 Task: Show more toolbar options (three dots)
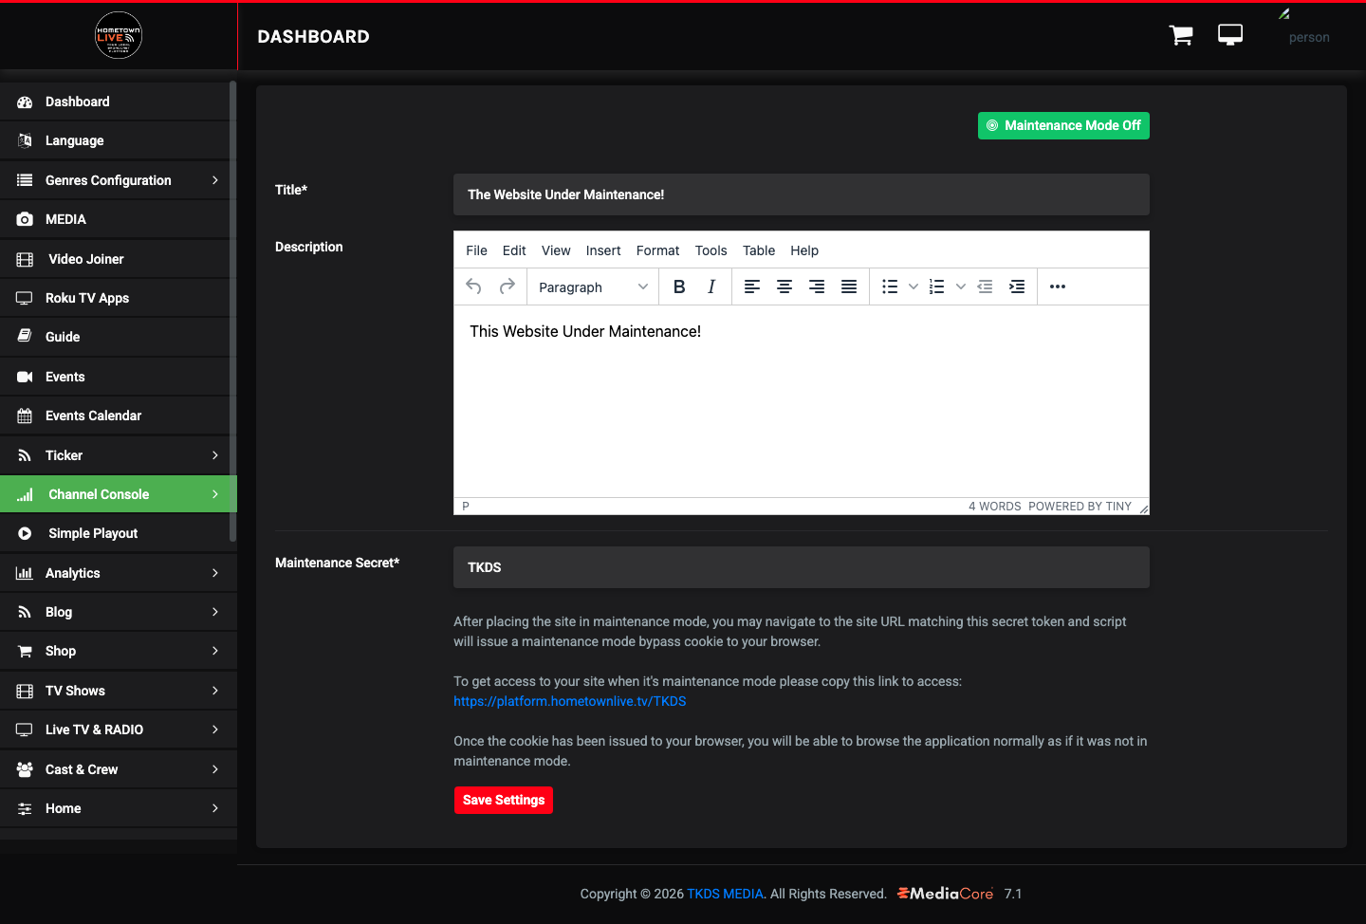1058,286
